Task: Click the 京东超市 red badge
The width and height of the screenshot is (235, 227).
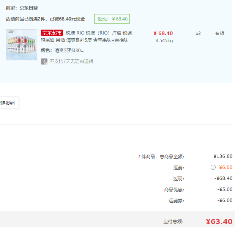Action: (x=52, y=33)
